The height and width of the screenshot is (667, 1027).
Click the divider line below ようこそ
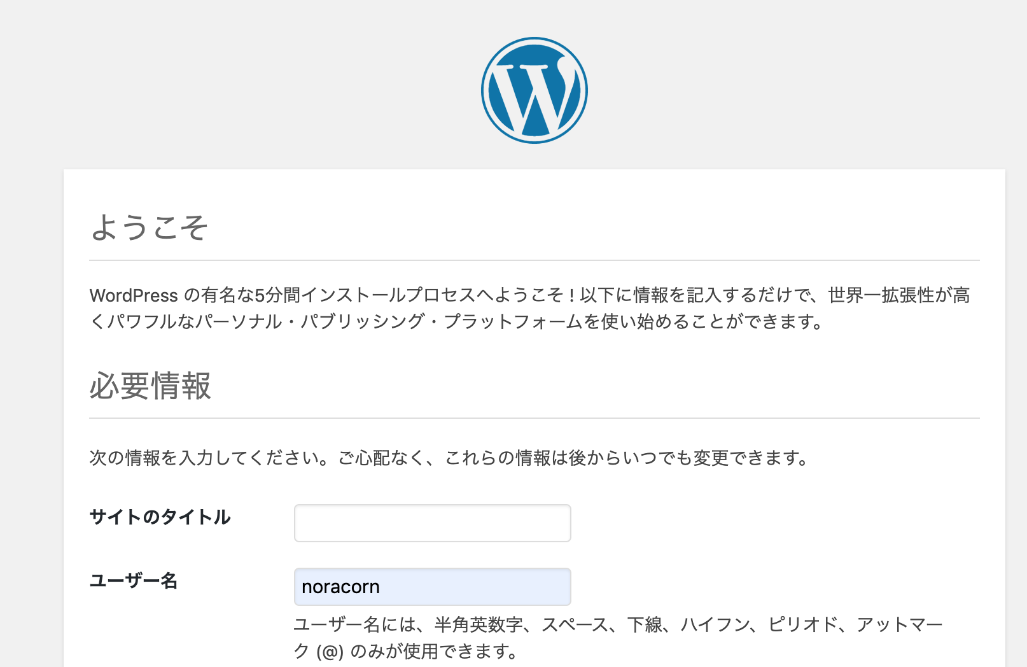tap(534, 260)
